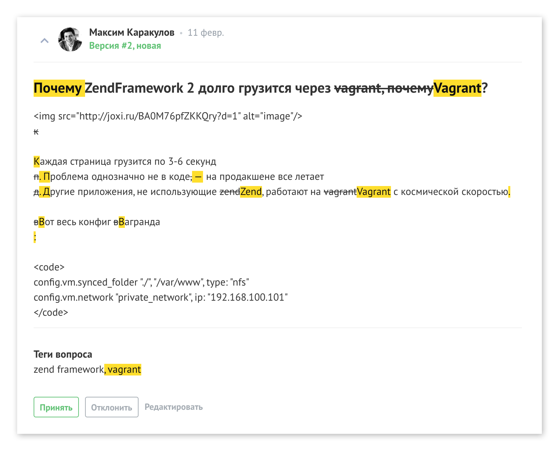Click the config.vm.network private_network code line
Screen dimensions: 559x451
click(x=160, y=297)
